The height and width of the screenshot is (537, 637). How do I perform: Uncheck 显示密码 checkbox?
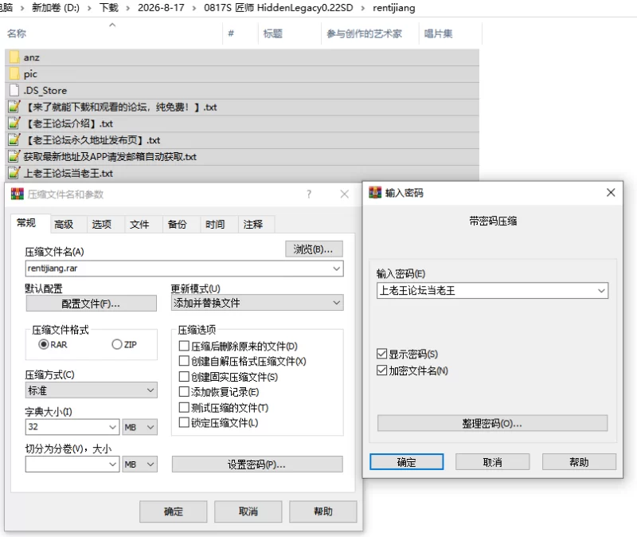[381, 354]
